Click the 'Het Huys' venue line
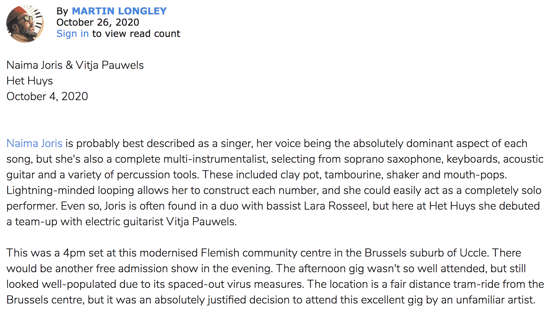Viewport: 551px width, 311px height. 30,81
